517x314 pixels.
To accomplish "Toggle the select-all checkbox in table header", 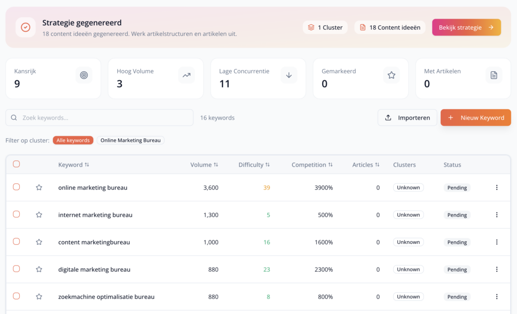I will (x=16, y=164).
